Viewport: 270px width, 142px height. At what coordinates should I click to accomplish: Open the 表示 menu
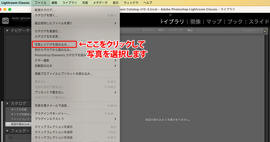(x=115, y=3)
